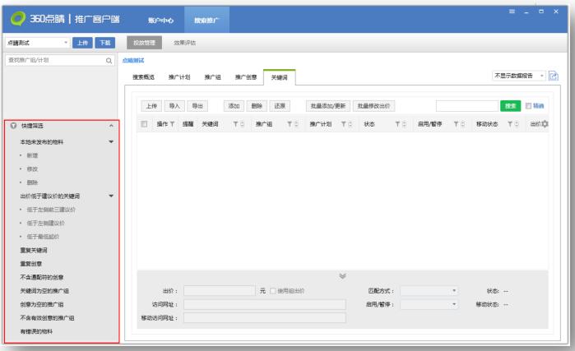Click the data report icon beside the report dropdown
The image size is (575, 351).
553,76
